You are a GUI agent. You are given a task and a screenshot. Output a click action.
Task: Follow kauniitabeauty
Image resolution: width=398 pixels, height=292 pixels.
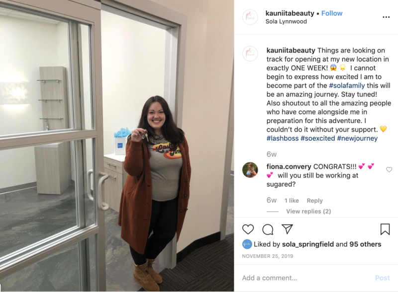click(x=332, y=13)
